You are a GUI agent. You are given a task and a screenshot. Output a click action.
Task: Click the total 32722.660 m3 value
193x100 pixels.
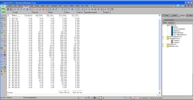(64, 93)
